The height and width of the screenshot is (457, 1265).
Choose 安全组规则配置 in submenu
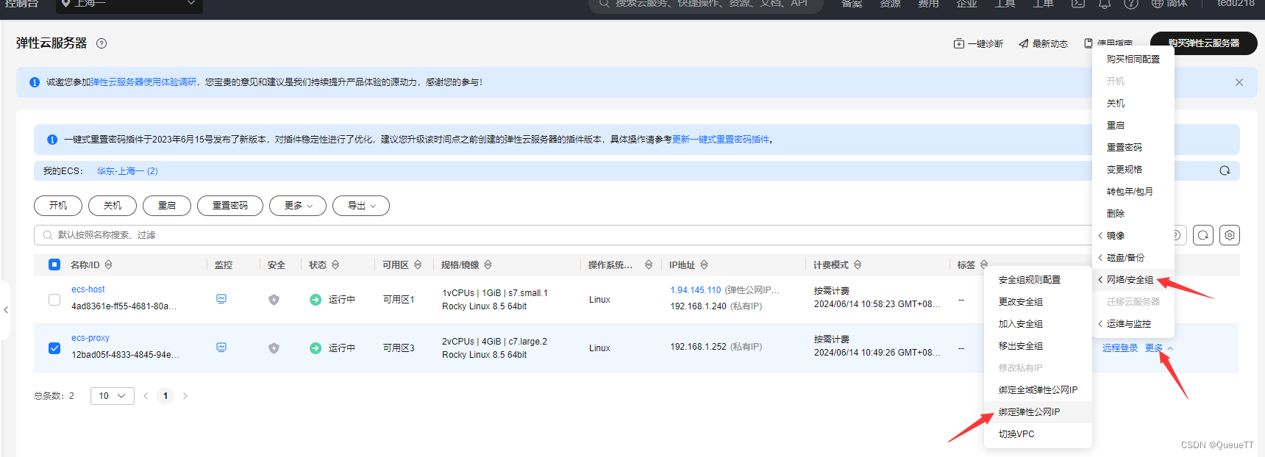pos(1038,280)
